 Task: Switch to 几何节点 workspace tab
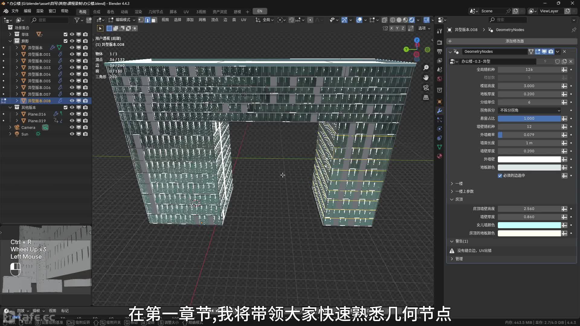(x=156, y=12)
